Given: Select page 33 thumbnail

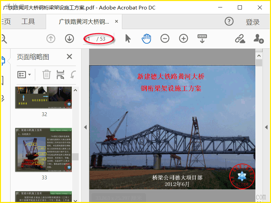Looking at the screenshot, I should 43,150.
